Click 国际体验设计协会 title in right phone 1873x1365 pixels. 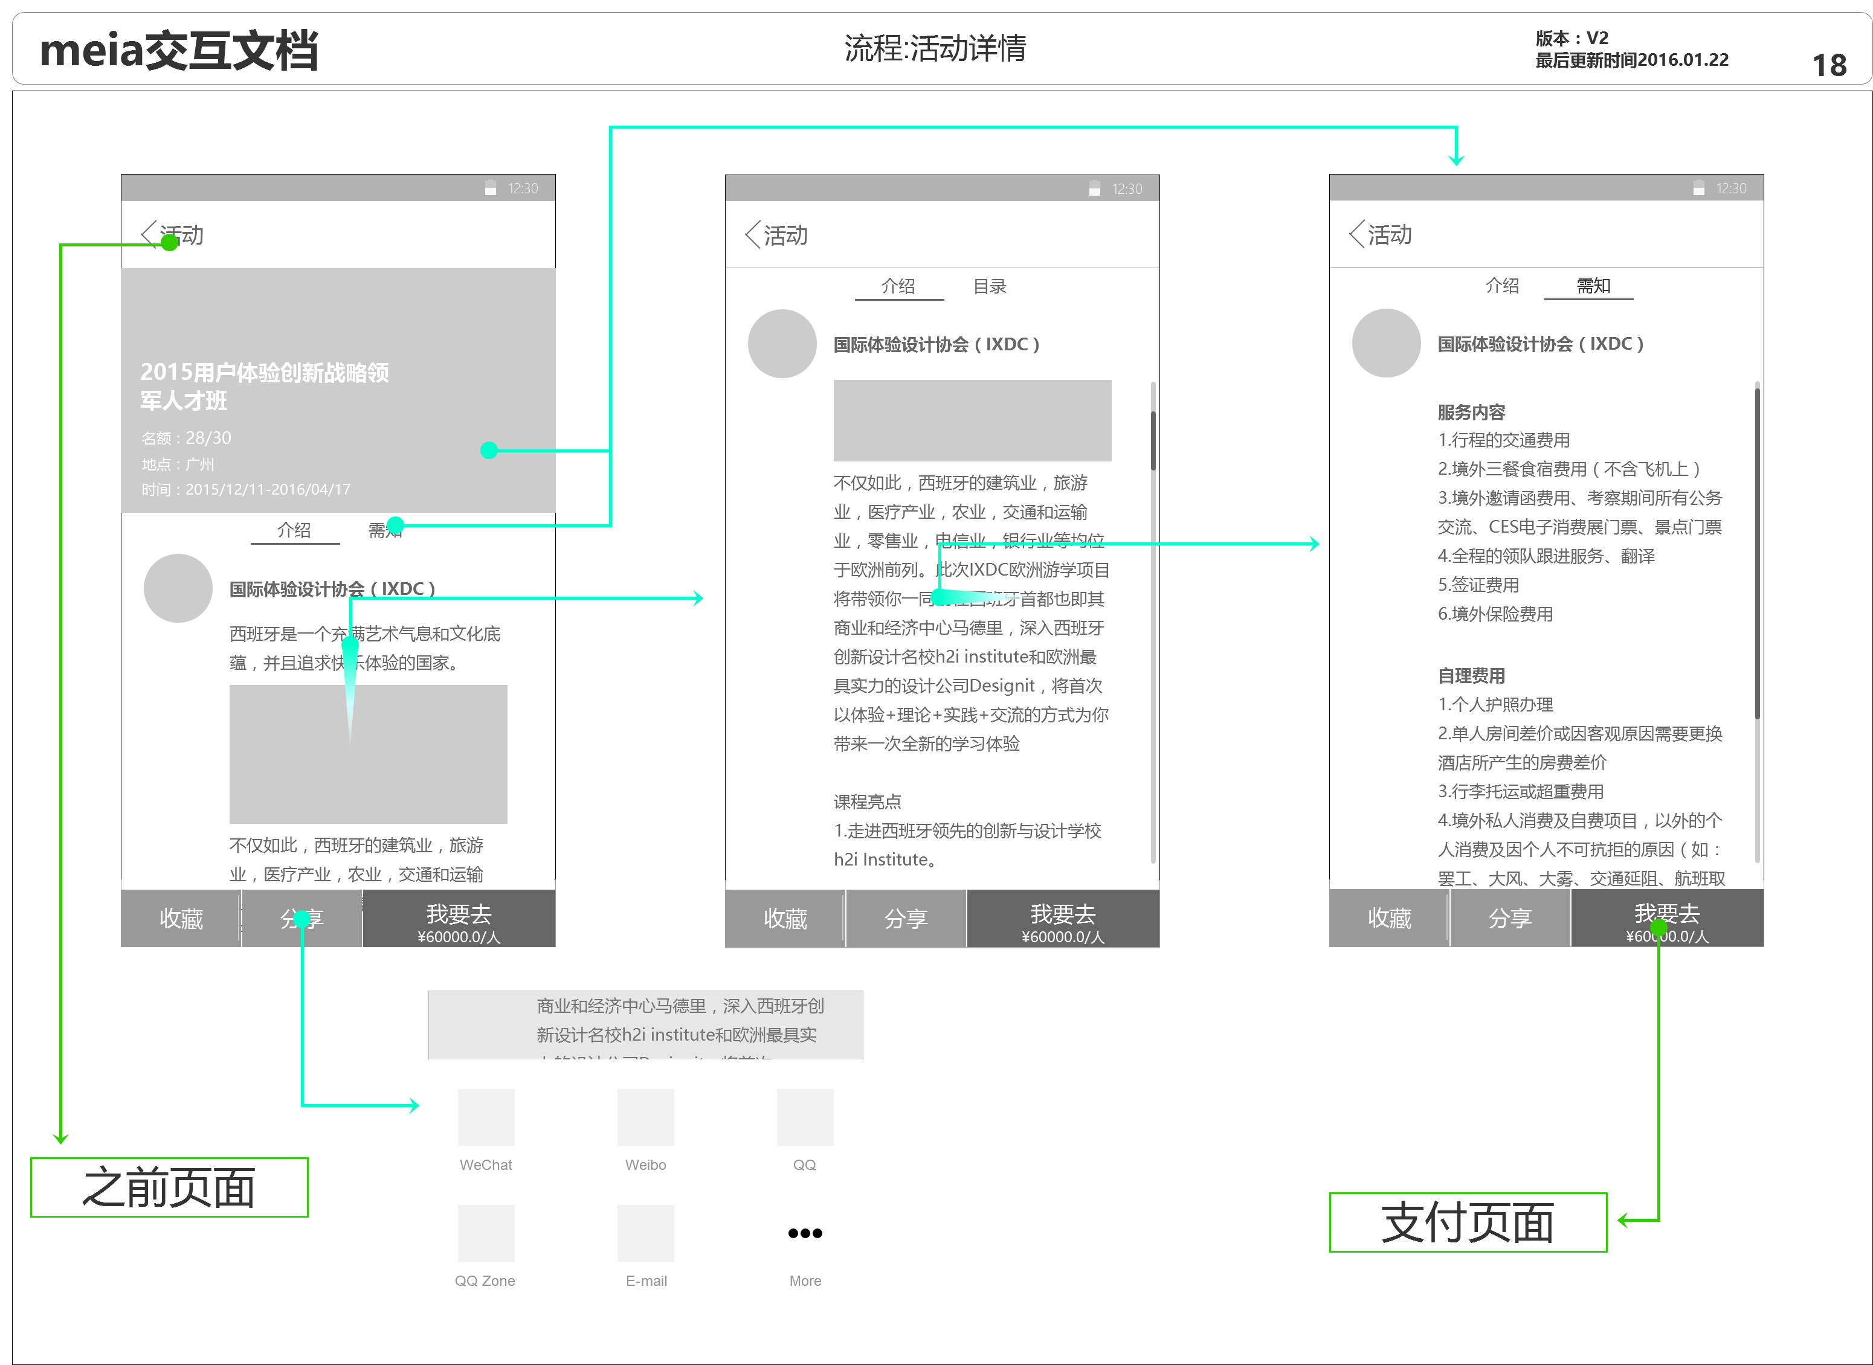click(1541, 343)
